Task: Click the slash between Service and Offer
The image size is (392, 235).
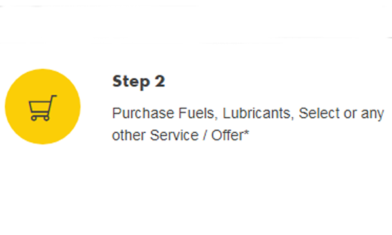Action: (x=205, y=135)
